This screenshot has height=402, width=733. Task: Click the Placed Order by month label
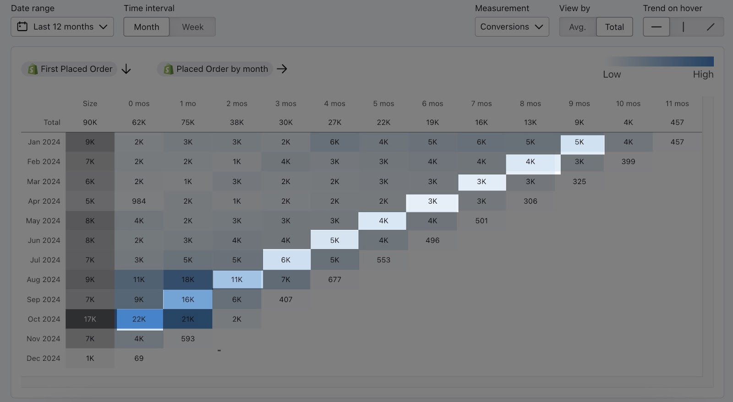tap(222, 69)
